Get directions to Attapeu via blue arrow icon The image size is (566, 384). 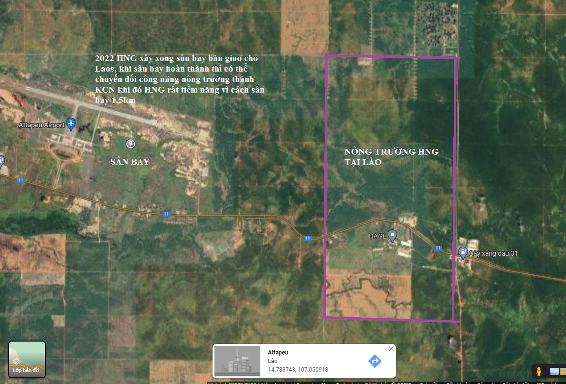tap(374, 361)
